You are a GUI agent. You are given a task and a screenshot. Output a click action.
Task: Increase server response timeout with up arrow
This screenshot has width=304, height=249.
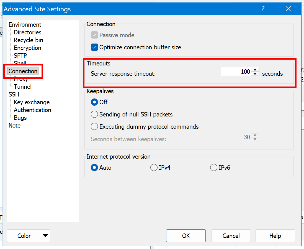point(255,70)
